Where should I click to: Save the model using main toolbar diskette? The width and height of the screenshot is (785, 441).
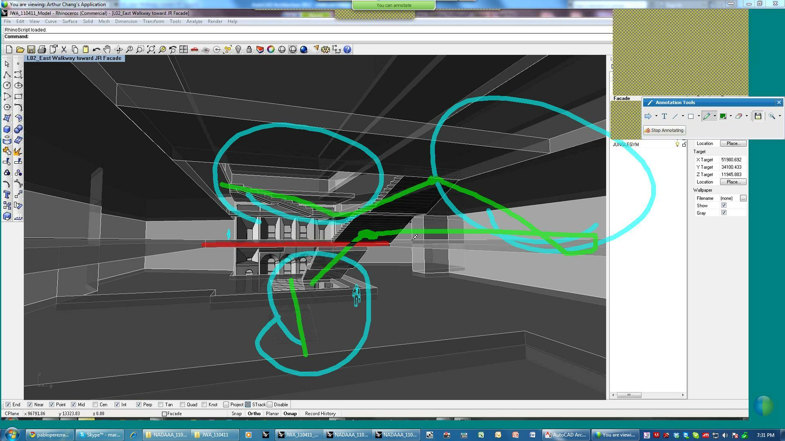pos(31,49)
